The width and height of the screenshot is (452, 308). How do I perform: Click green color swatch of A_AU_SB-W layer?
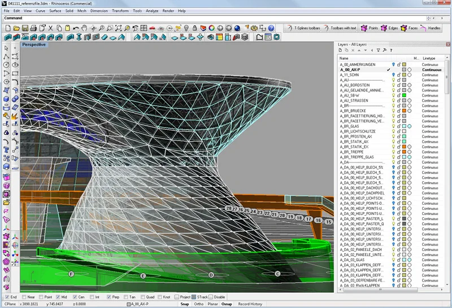click(x=405, y=95)
